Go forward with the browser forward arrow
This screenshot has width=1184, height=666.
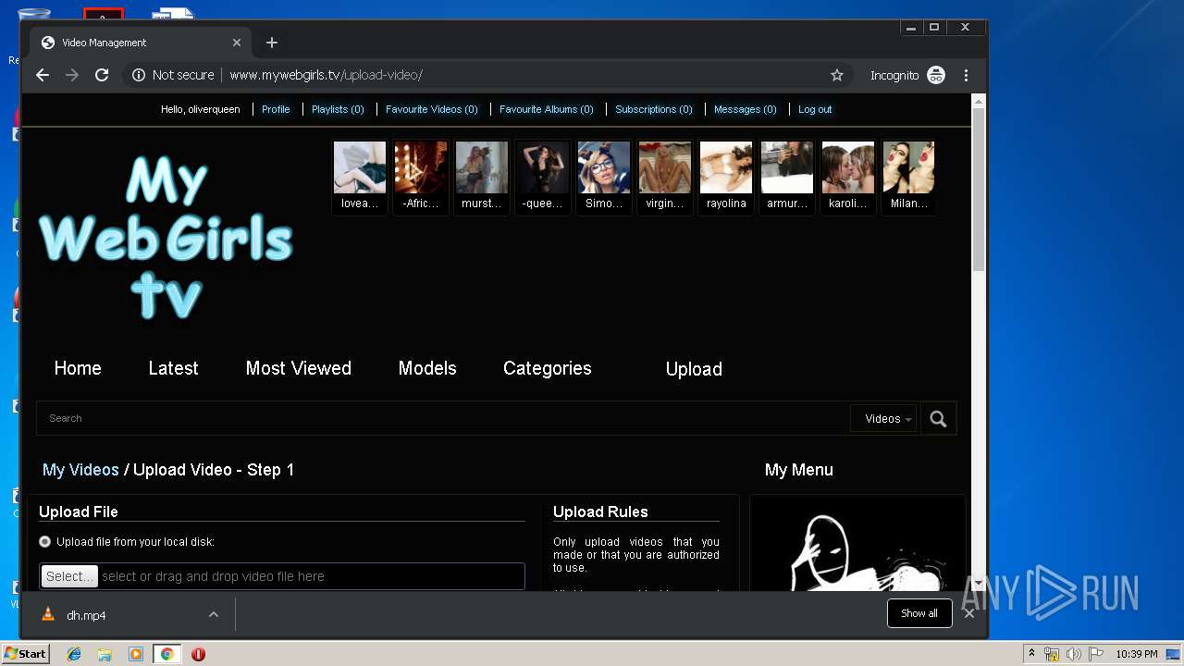(x=72, y=75)
